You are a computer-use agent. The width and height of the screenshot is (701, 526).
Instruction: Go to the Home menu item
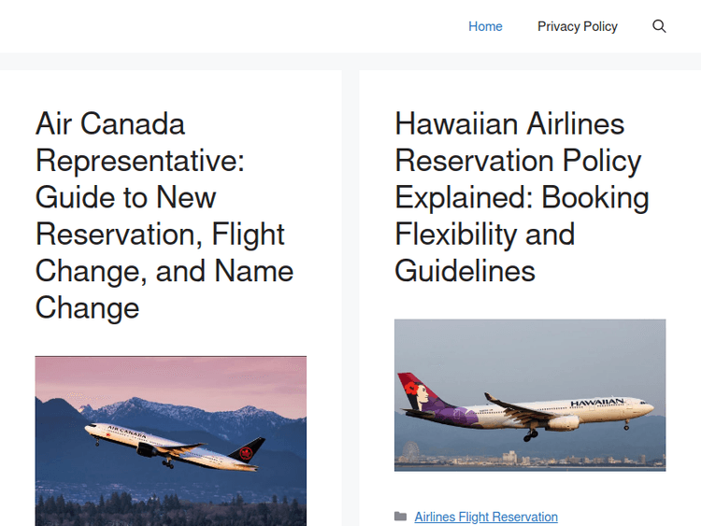485,26
